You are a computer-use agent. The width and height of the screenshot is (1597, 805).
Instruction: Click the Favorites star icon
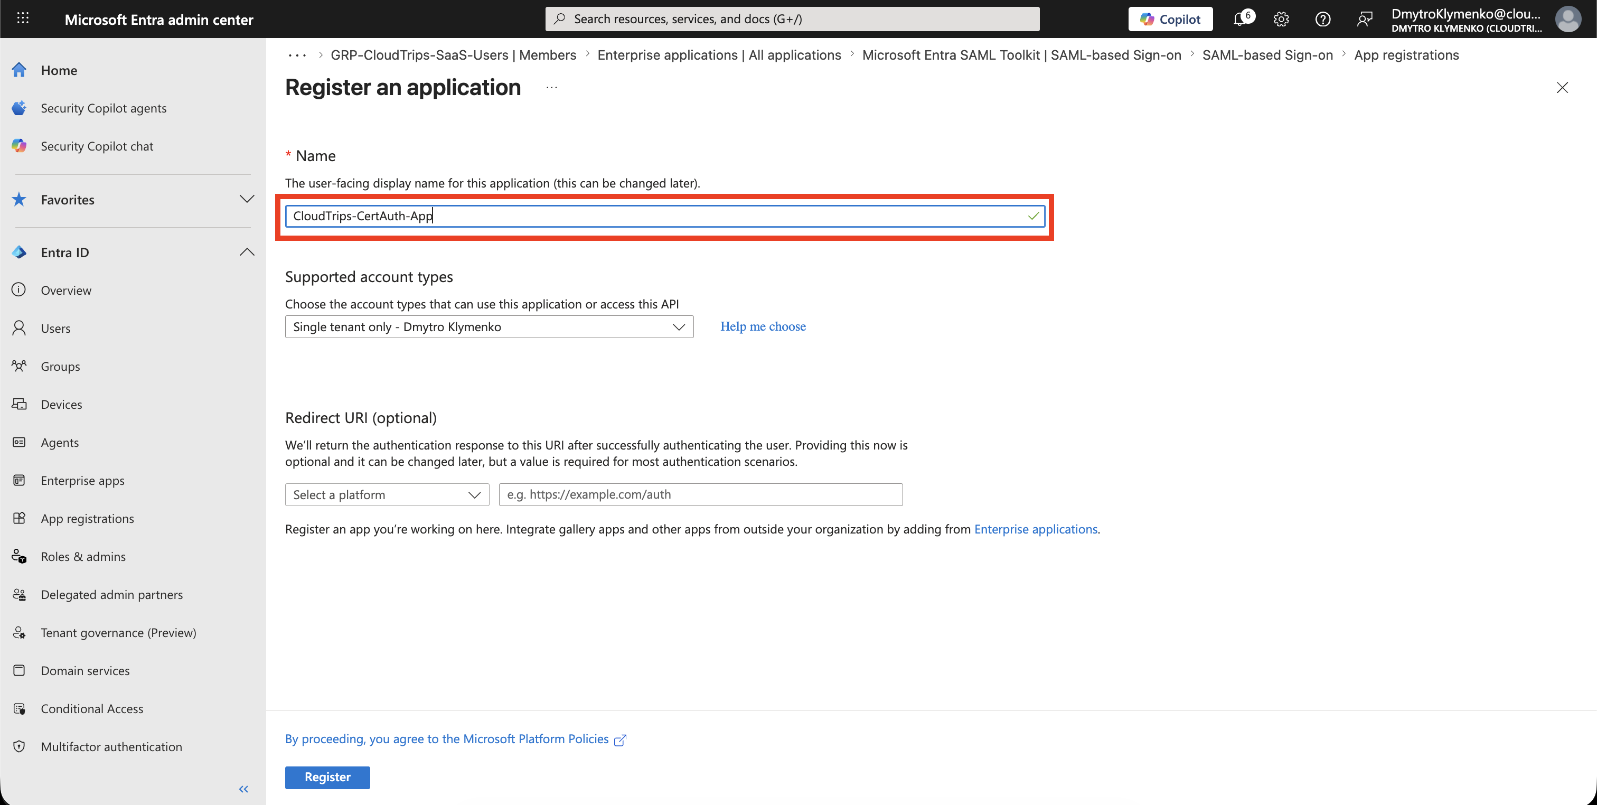19,199
